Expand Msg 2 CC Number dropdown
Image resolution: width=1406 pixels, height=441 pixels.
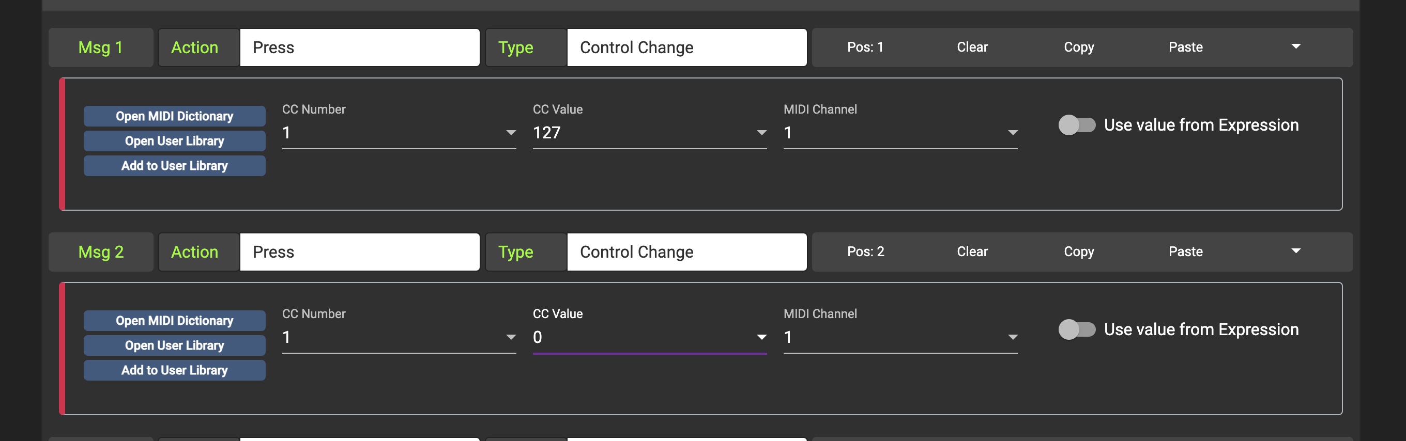click(x=511, y=337)
